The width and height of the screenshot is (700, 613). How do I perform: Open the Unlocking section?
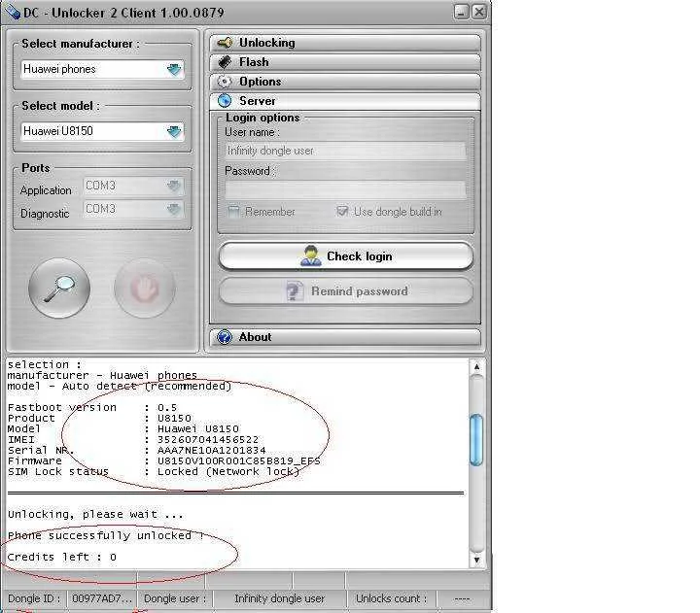point(345,43)
